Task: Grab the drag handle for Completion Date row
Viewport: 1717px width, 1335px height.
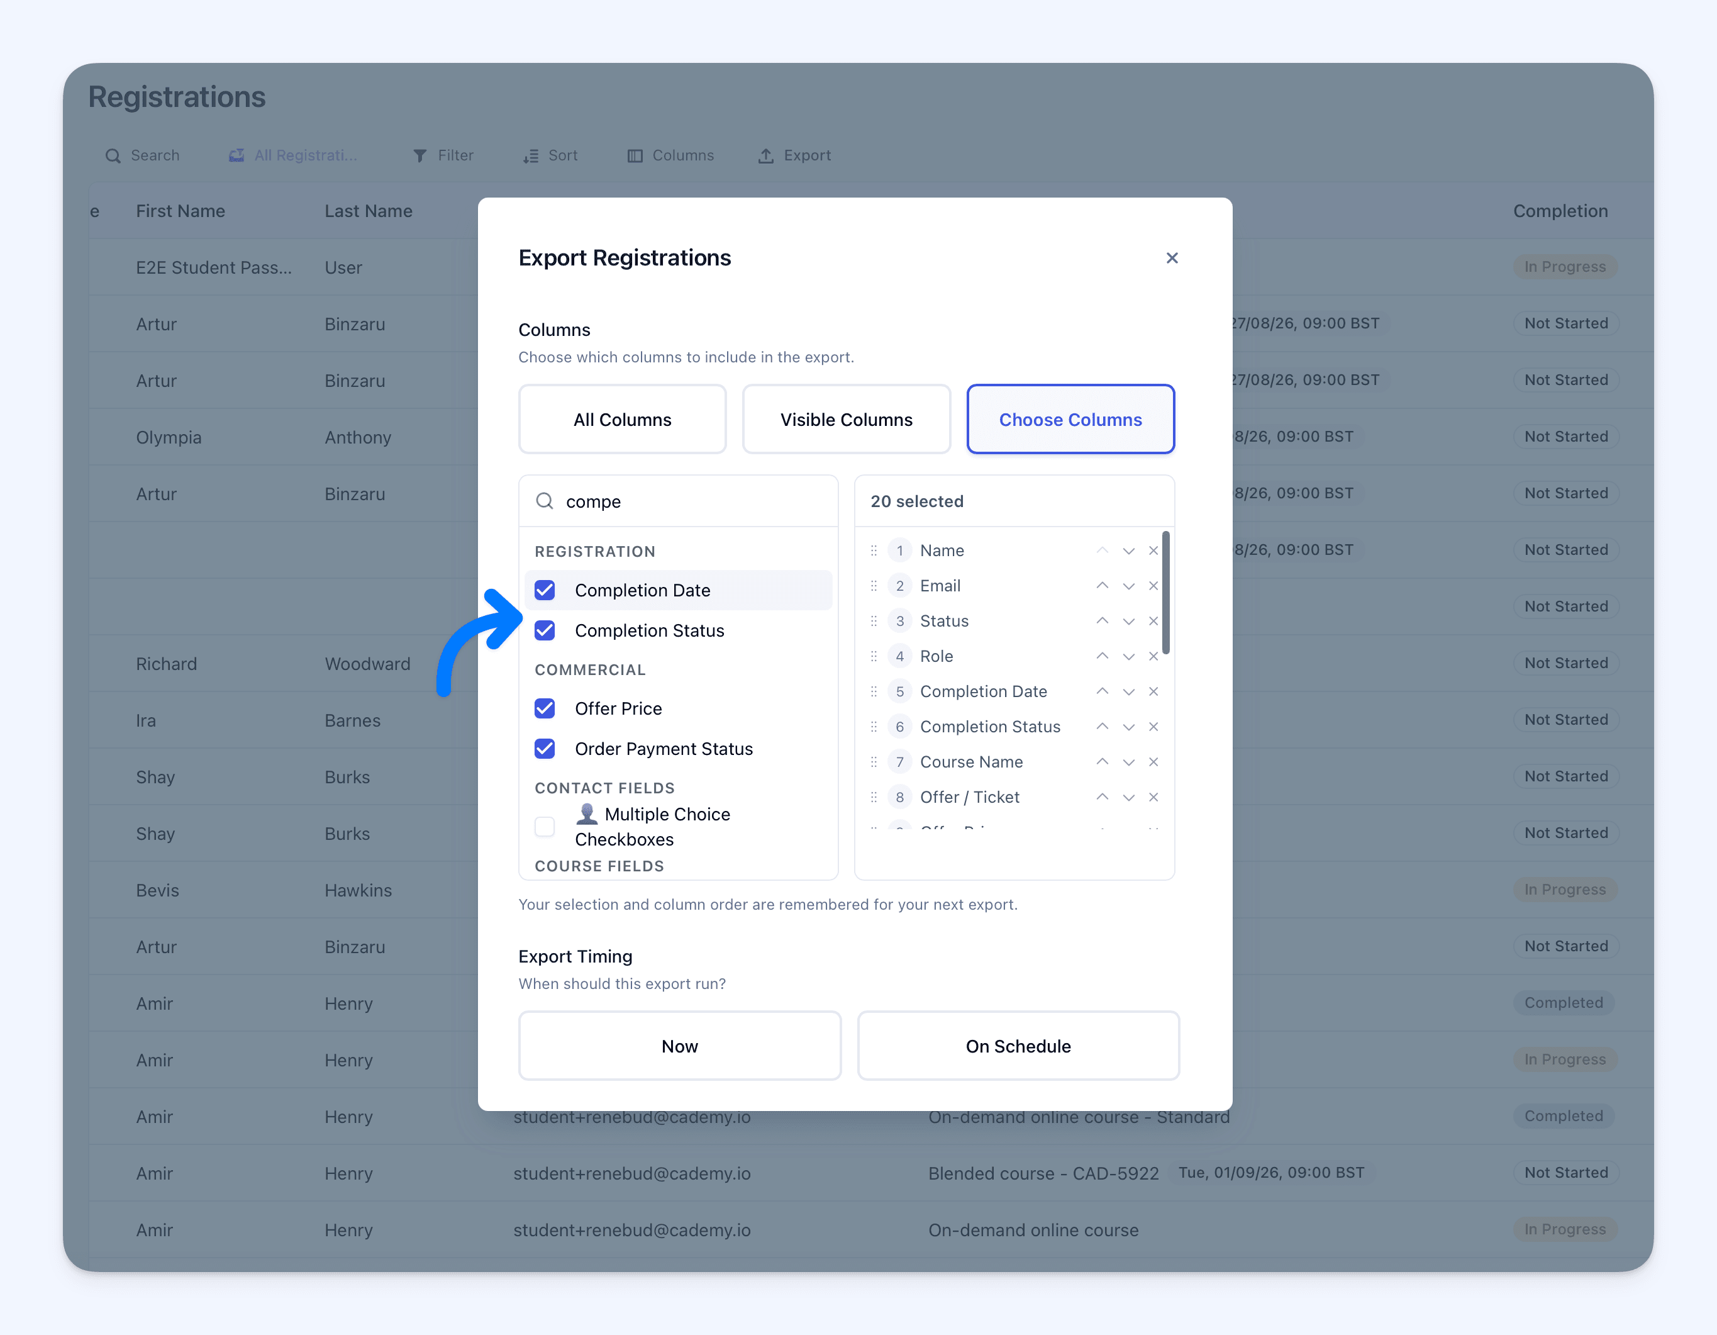Action: pos(874,692)
